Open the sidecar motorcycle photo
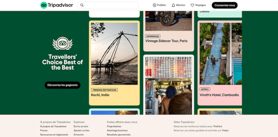 (x=169, y=21)
